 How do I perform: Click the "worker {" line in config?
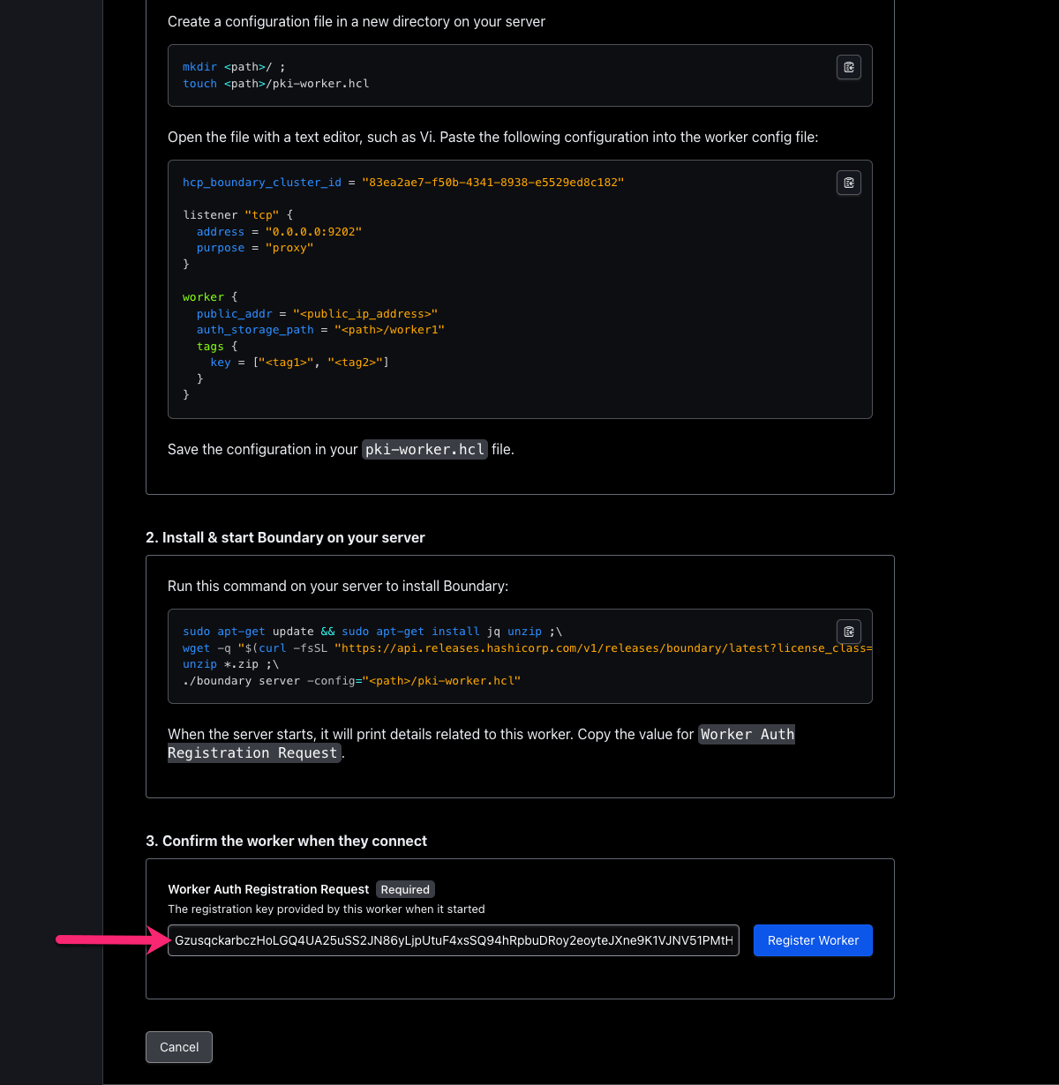[x=210, y=297]
